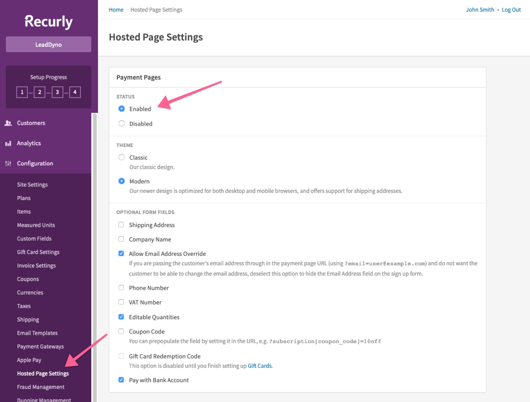
Task: Uncheck Allow Email Address Override
Action: (x=121, y=253)
